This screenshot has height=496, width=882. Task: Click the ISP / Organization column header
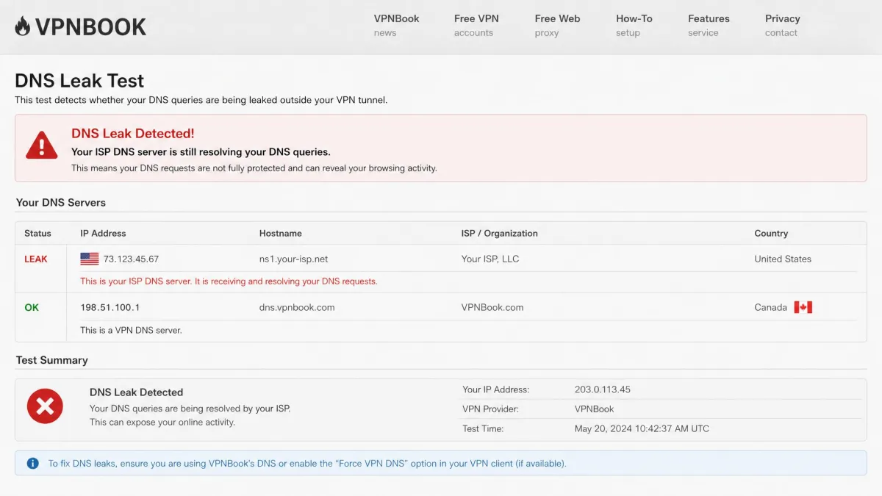click(500, 234)
